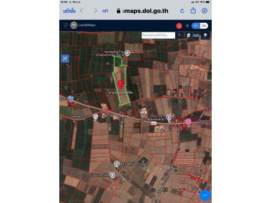271x203 pixels.
Task: Reload the page with the refresh icon
Action: [182, 11]
